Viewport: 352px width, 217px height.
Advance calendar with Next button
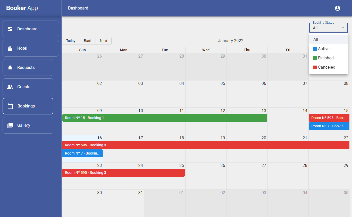point(104,41)
